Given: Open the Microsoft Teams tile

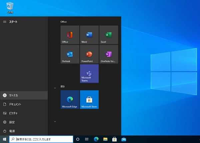Looking at the screenshot, I should 89,74.
